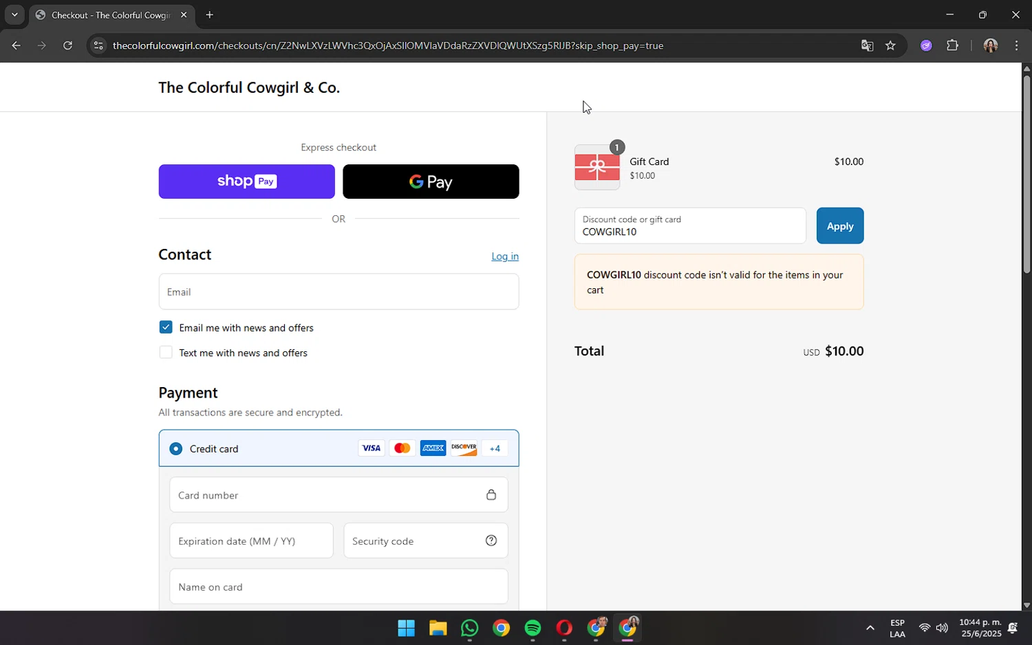Pay with Shop Pay express checkout
This screenshot has width=1032, height=645.
pos(246,182)
